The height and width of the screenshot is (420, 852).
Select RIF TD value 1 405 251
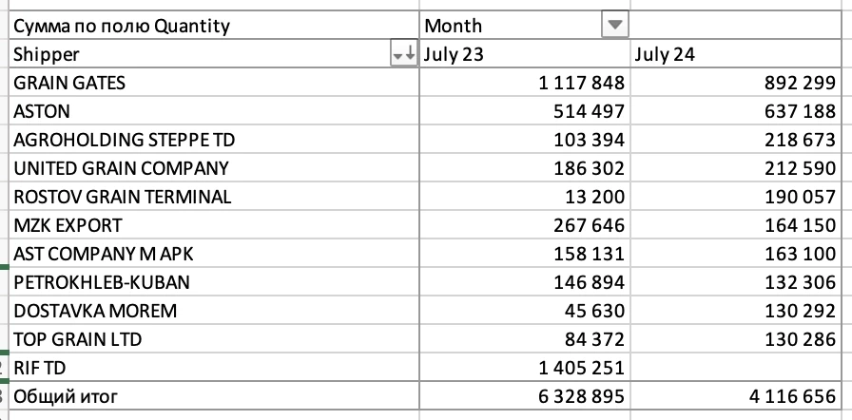[x=578, y=369]
